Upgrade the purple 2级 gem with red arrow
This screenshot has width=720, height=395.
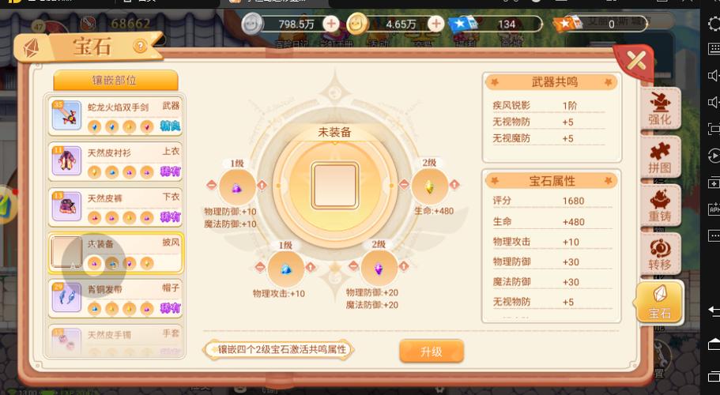(404, 266)
